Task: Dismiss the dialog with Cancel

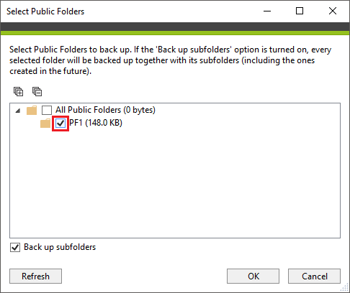Action: [314, 276]
